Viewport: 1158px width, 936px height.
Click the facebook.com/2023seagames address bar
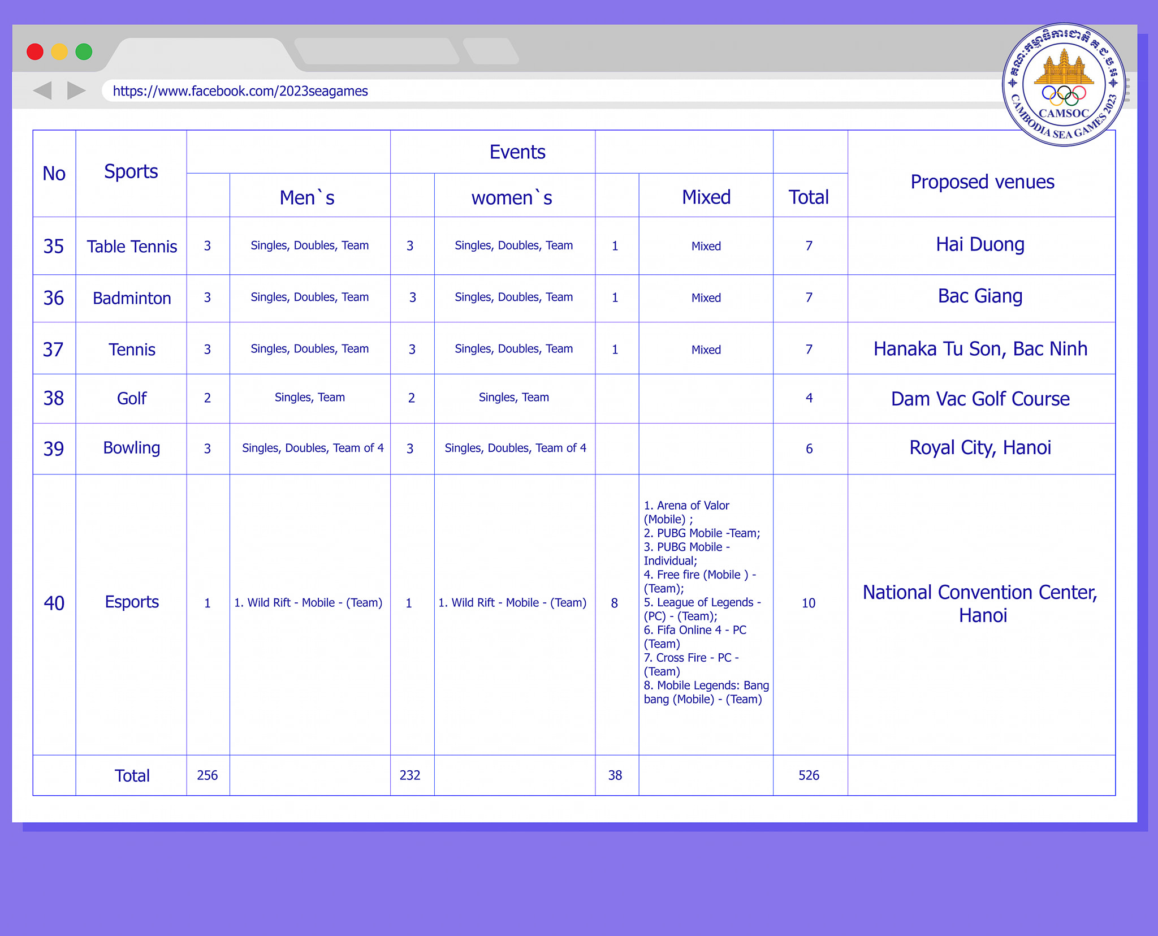[551, 90]
